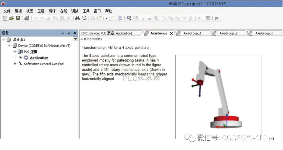Screen dimensions: 283x150
Task: Click the wrench tools icon in the toolbar
Action: [156, 18]
